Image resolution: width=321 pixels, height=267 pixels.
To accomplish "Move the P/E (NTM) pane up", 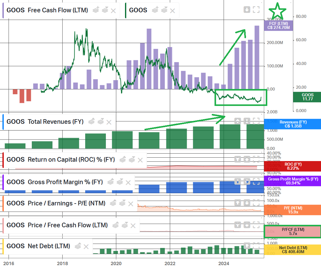I will pyautogui.click(x=237, y=203).
